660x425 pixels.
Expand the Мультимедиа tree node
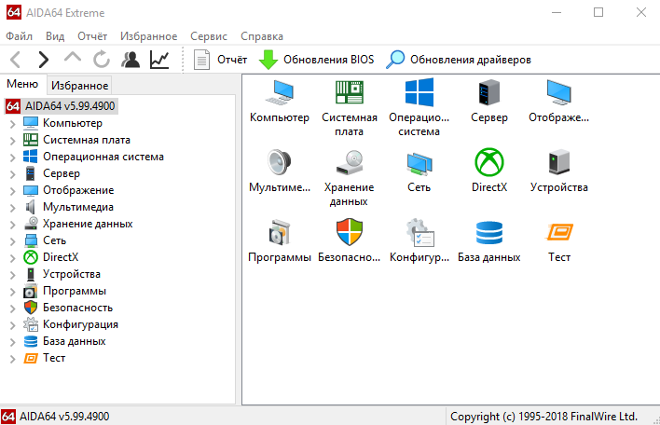pos(13,208)
